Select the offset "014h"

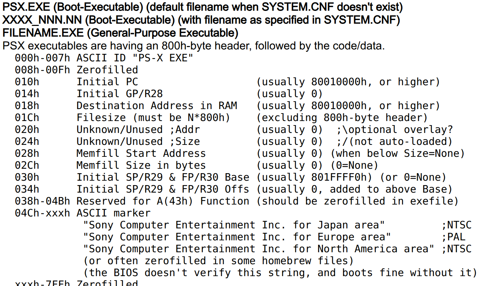[x=27, y=94]
